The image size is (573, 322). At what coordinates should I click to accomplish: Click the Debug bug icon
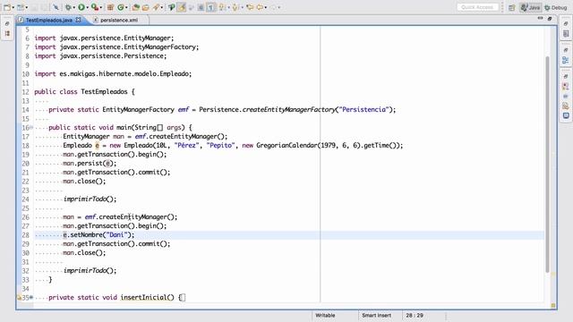[x=68, y=7]
